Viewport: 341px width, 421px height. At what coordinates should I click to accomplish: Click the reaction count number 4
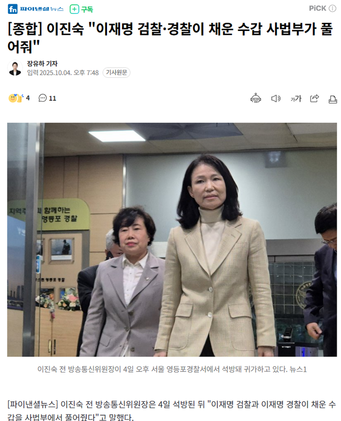click(28, 98)
